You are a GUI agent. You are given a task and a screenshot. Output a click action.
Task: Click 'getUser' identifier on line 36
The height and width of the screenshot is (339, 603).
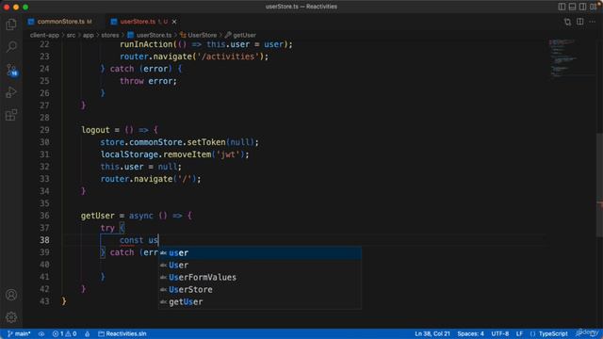click(98, 216)
